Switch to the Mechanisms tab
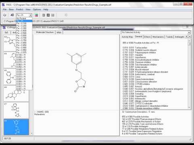The image size is (194, 145). 158,37
